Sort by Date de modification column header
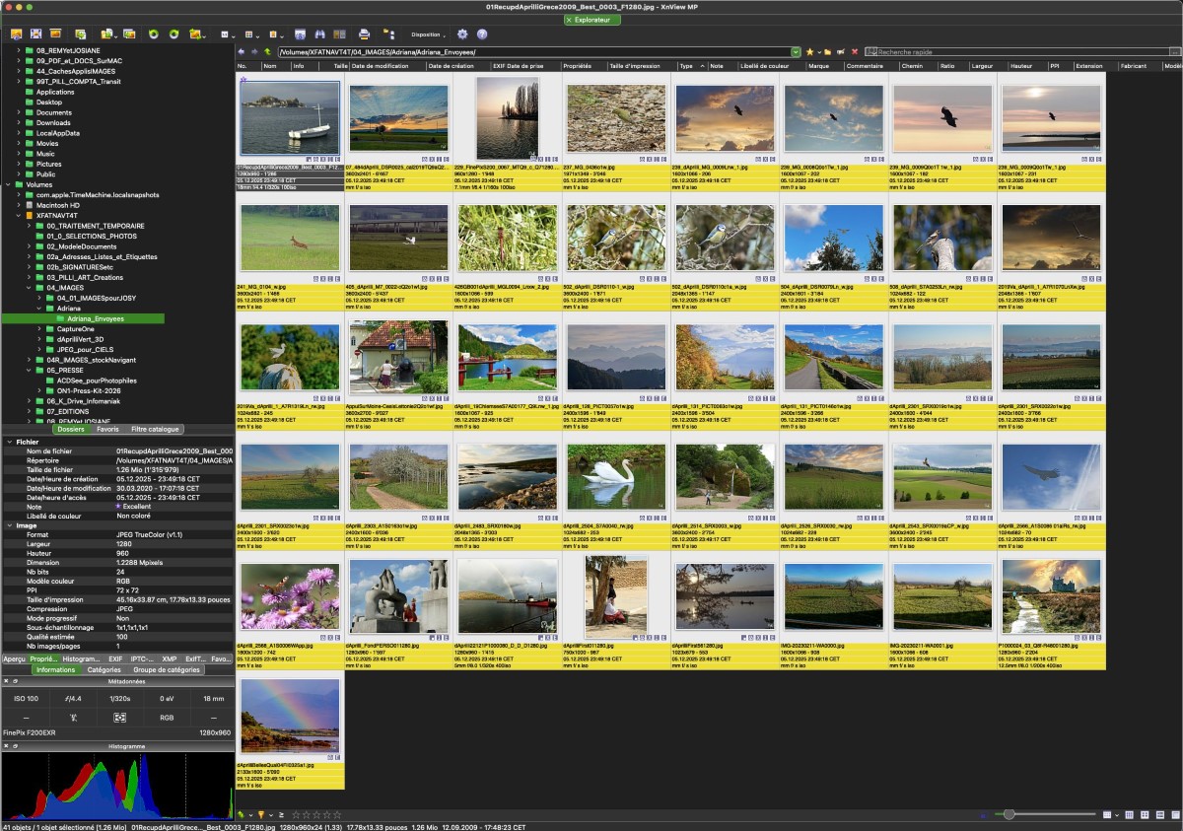This screenshot has width=1183, height=831. [x=386, y=66]
